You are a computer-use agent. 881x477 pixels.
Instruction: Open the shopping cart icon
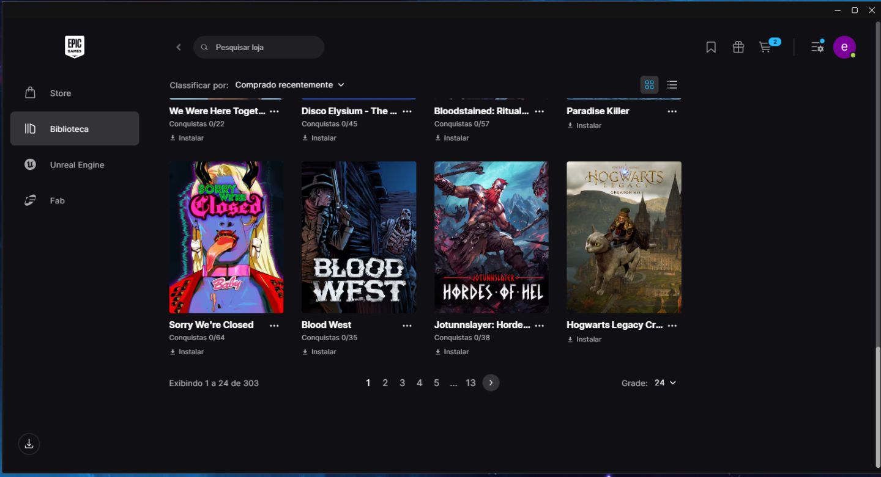[765, 47]
